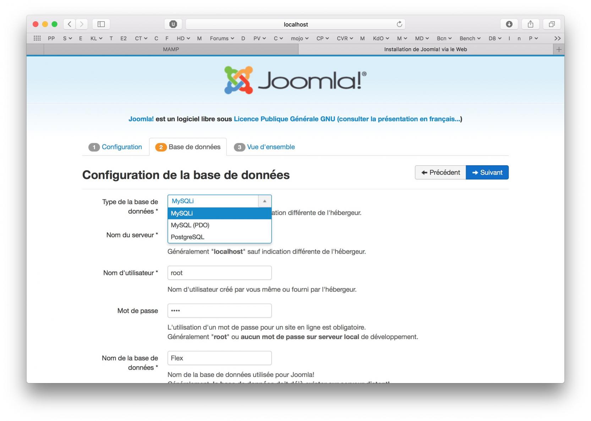Expand the CP bookmarks folder

(x=323, y=38)
